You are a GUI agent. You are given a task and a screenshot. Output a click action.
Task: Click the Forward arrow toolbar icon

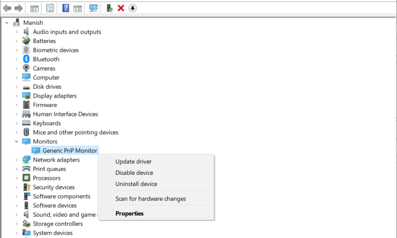[19, 8]
